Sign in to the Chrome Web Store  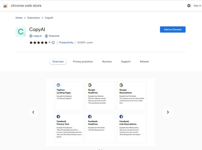(197, 6)
